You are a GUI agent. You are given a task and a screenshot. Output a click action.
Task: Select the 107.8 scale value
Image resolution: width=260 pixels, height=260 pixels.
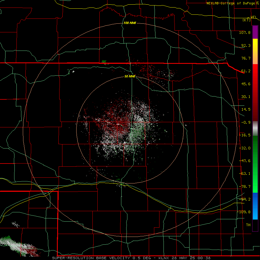[245, 32]
